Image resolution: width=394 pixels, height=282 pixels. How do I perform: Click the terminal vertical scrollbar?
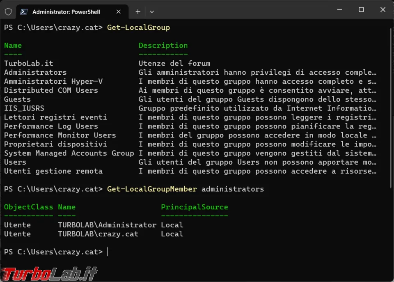pos(391,108)
